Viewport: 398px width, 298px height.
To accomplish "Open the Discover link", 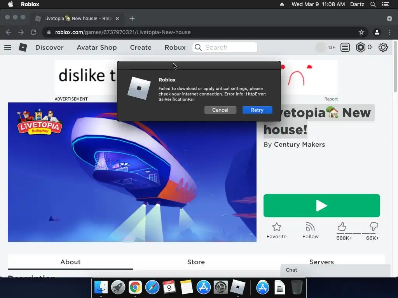I will pyautogui.click(x=49, y=47).
